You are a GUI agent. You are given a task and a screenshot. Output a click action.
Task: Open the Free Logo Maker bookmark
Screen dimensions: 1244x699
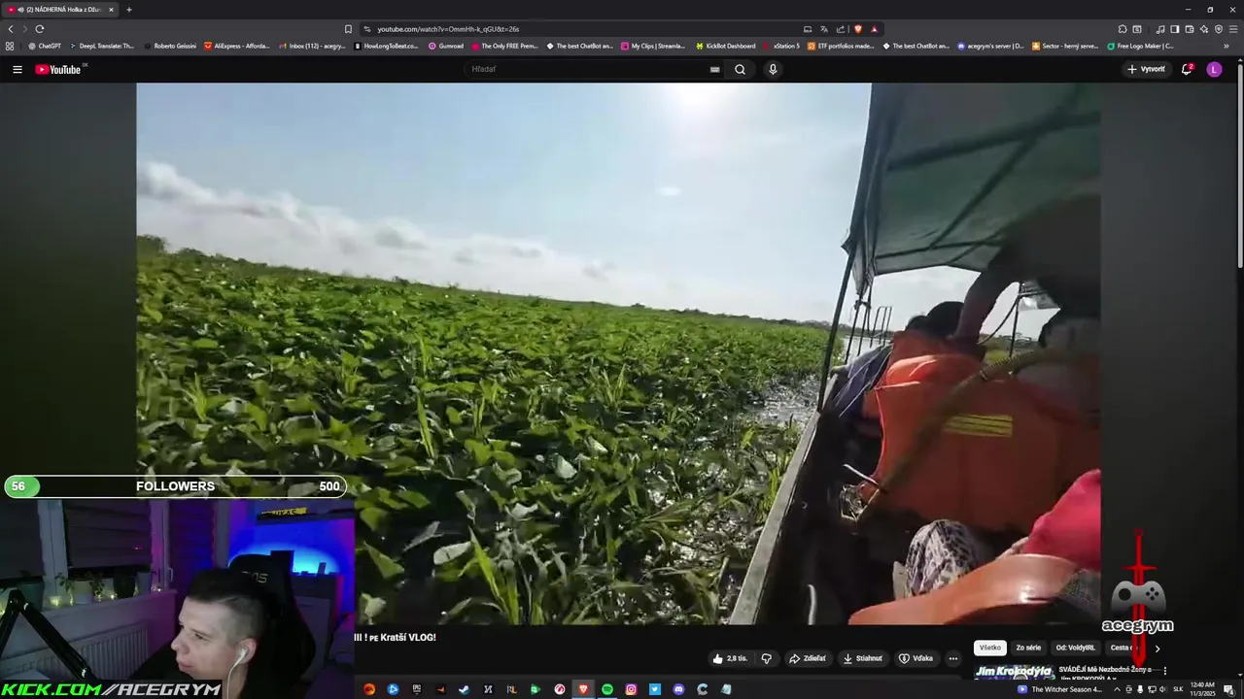pos(1140,46)
